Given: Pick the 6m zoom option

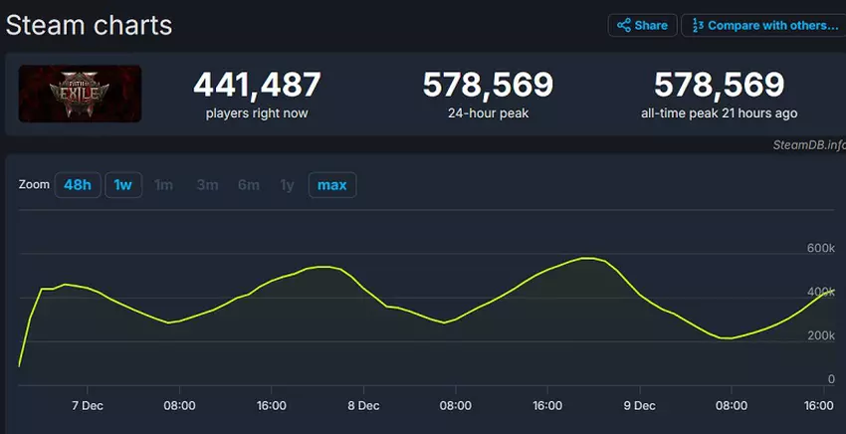Looking at the screenshot, I should click(248, 185).
